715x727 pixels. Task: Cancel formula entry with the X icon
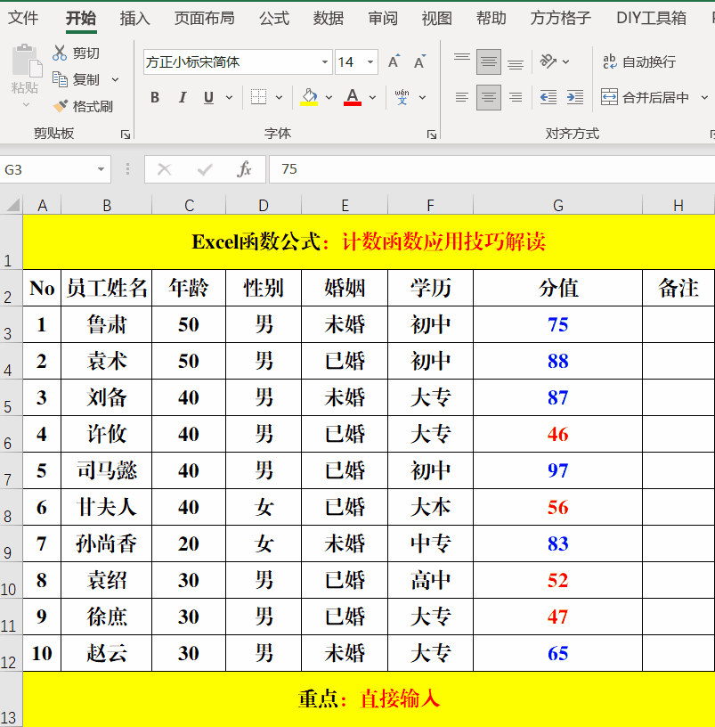click(x=164, y=169)
